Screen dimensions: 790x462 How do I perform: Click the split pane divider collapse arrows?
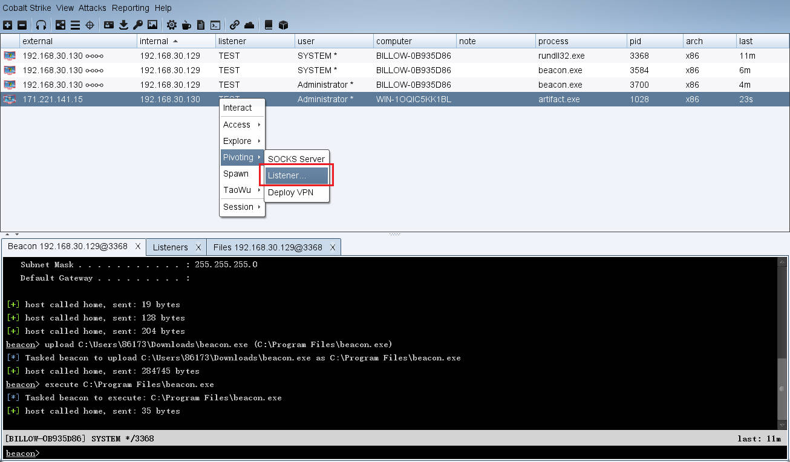(12, 234)
